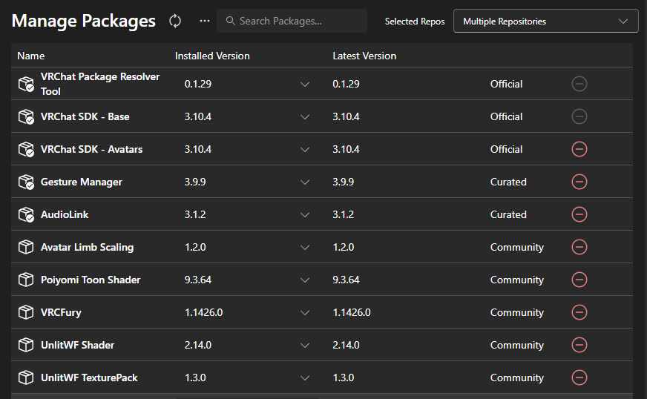The image size is (647, 399).
Task: Remove the AudioLink package
Action: tap(579, 214)
